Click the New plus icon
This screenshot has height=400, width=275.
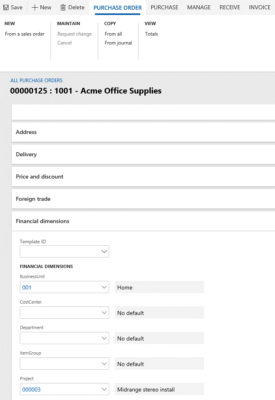[34, 8]
